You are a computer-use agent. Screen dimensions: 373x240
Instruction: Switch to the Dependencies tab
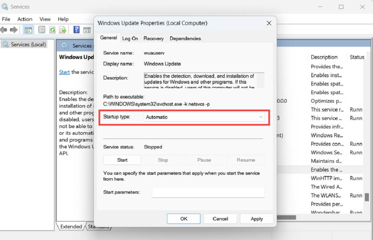[x=185, y=38]
